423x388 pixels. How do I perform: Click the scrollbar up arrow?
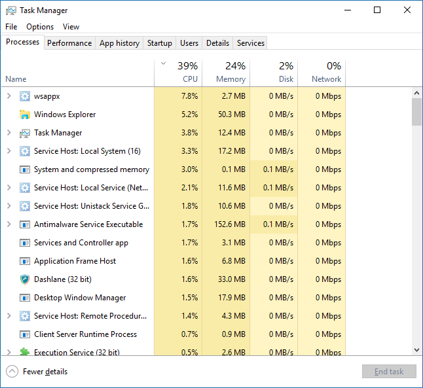point(416,93)
